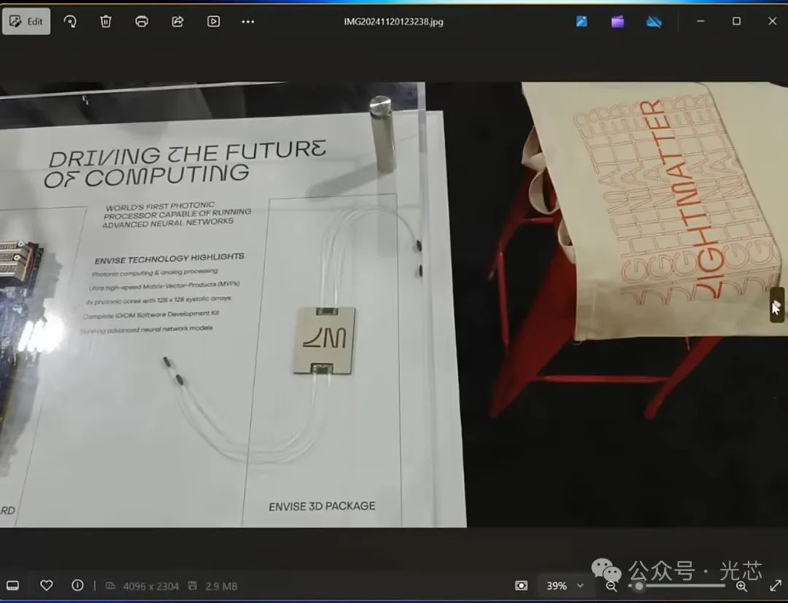Open the purple Clipchamp video icon
Image resolution: width=788 pixels, height=603 pixels.
tap(618, 21)
